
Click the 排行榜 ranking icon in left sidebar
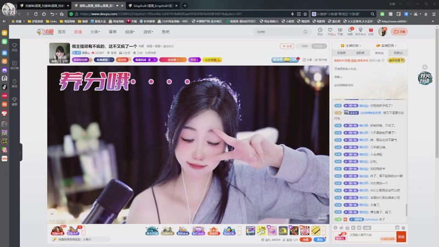tap(15, 65)
